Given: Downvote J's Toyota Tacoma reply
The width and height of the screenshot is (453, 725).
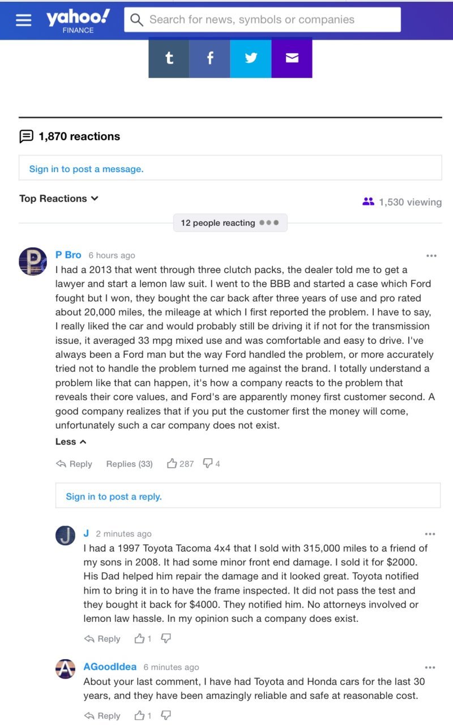Looking at the screenshot, I should tap(166, 638).
